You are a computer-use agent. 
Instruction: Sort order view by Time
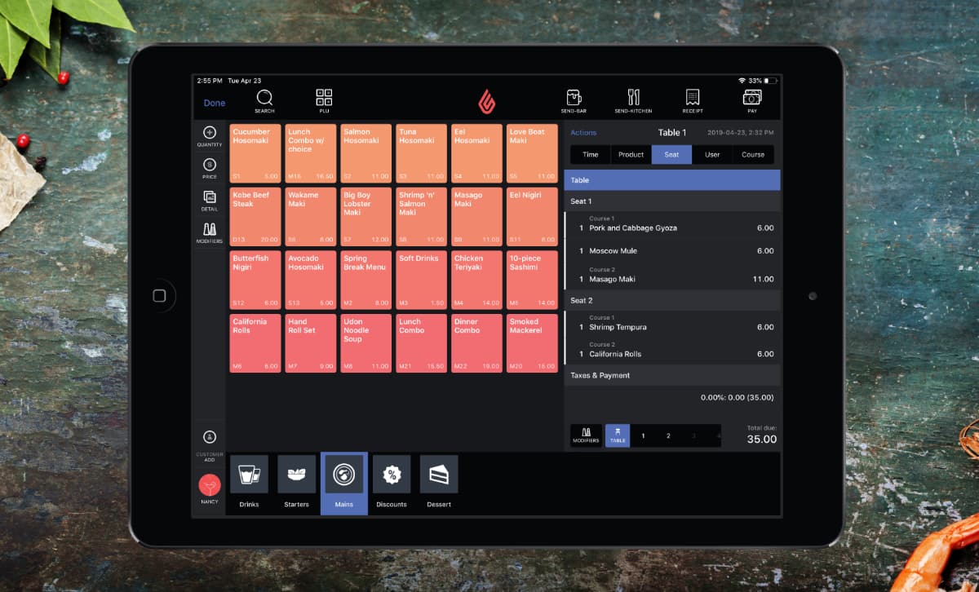[591, 155]
